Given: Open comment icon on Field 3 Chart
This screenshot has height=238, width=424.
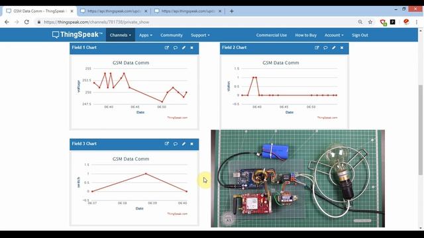Looking at the screenshot, I should click(x=175, y=143).
